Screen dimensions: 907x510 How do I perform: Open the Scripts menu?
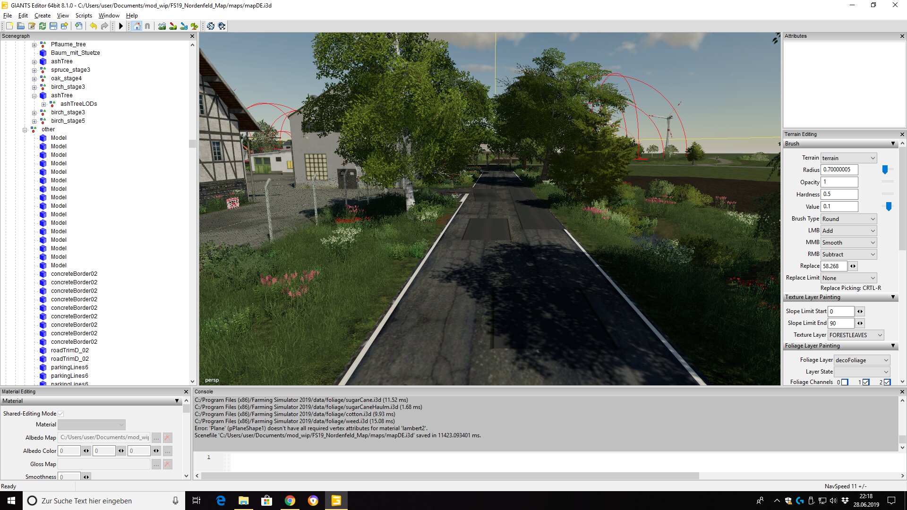pos(84,16)
